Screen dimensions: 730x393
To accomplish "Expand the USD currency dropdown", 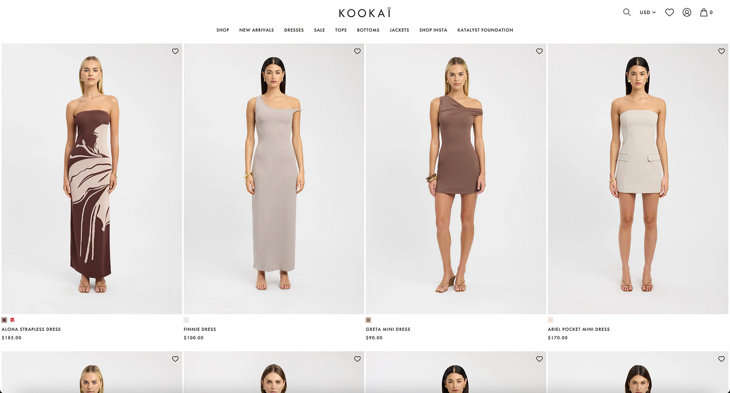I will point(647,13).
